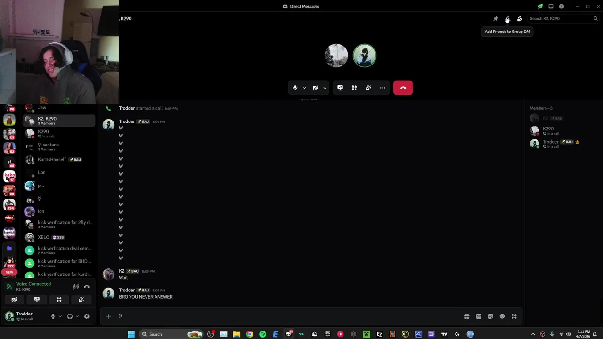Viewport: 603px width, 339px height.
Task: Open Spotify from the taskbar
Action: click(x=262, y=334)
